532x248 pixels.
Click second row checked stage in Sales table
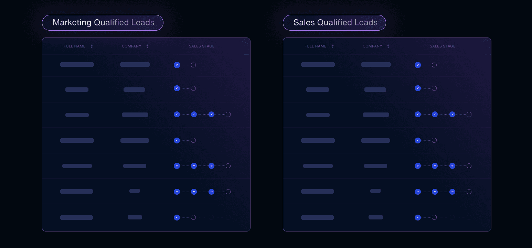(x=418, y=88)
